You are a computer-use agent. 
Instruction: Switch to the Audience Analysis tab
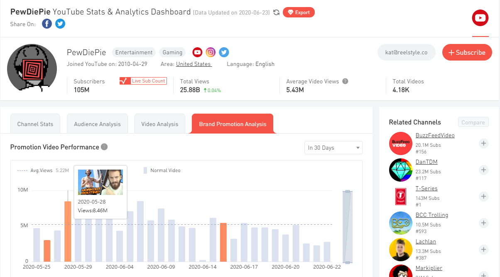(97, 124)
